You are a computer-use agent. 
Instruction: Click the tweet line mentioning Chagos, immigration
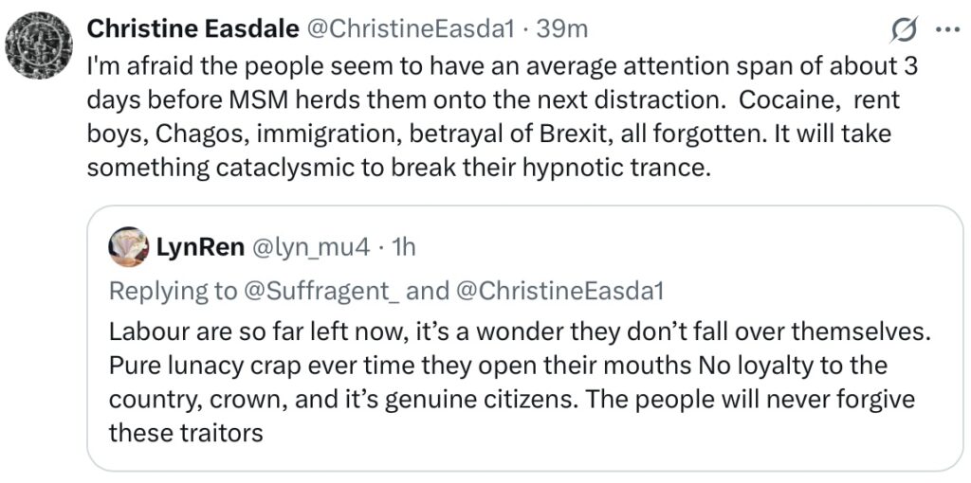488,134
